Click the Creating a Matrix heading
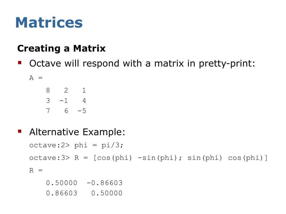Image resolution: width=286 pixels, height=214 pixels. (61, 48)
